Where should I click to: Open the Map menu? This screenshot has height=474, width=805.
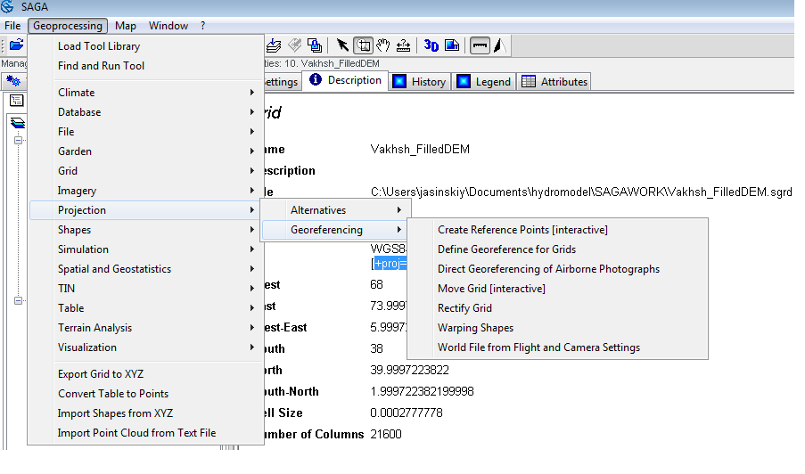[x=125, y=26]
